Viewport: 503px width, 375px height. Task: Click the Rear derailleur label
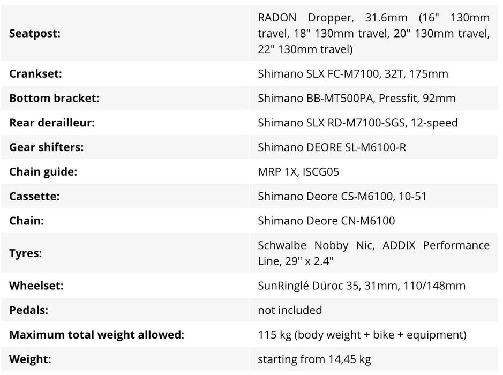52,123
